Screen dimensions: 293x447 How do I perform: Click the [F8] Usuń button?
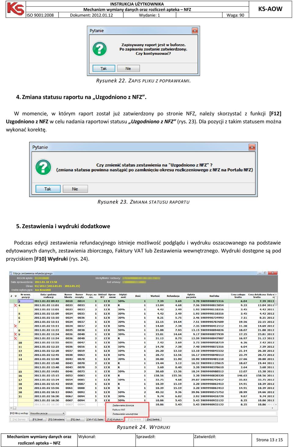[75, 420]
